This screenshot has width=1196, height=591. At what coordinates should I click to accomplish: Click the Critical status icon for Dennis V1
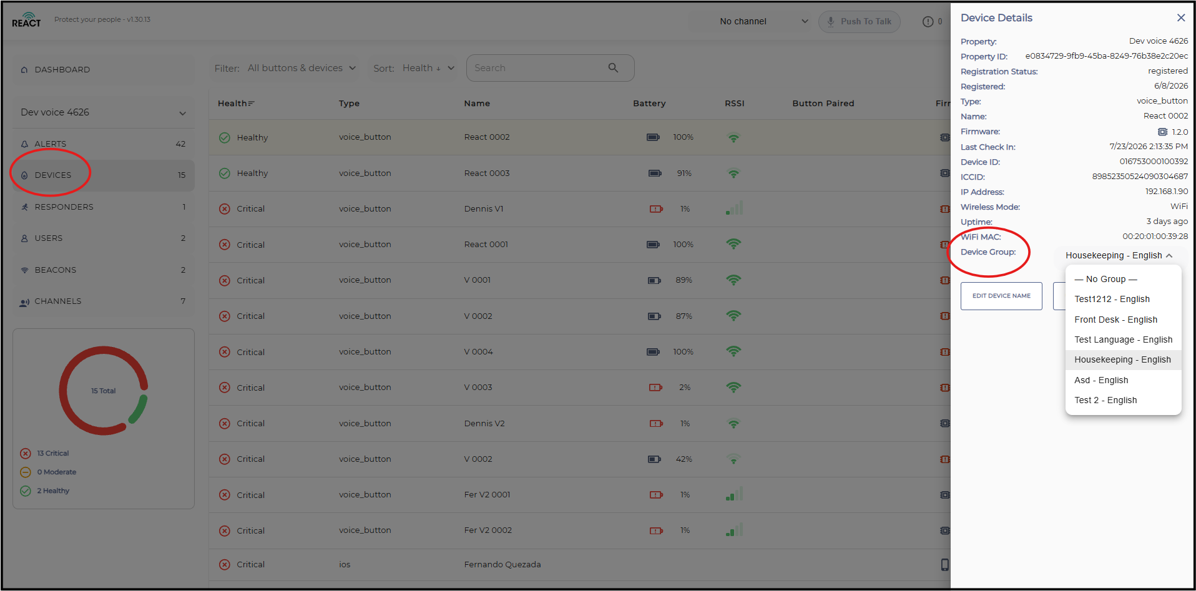pos(225,208)
